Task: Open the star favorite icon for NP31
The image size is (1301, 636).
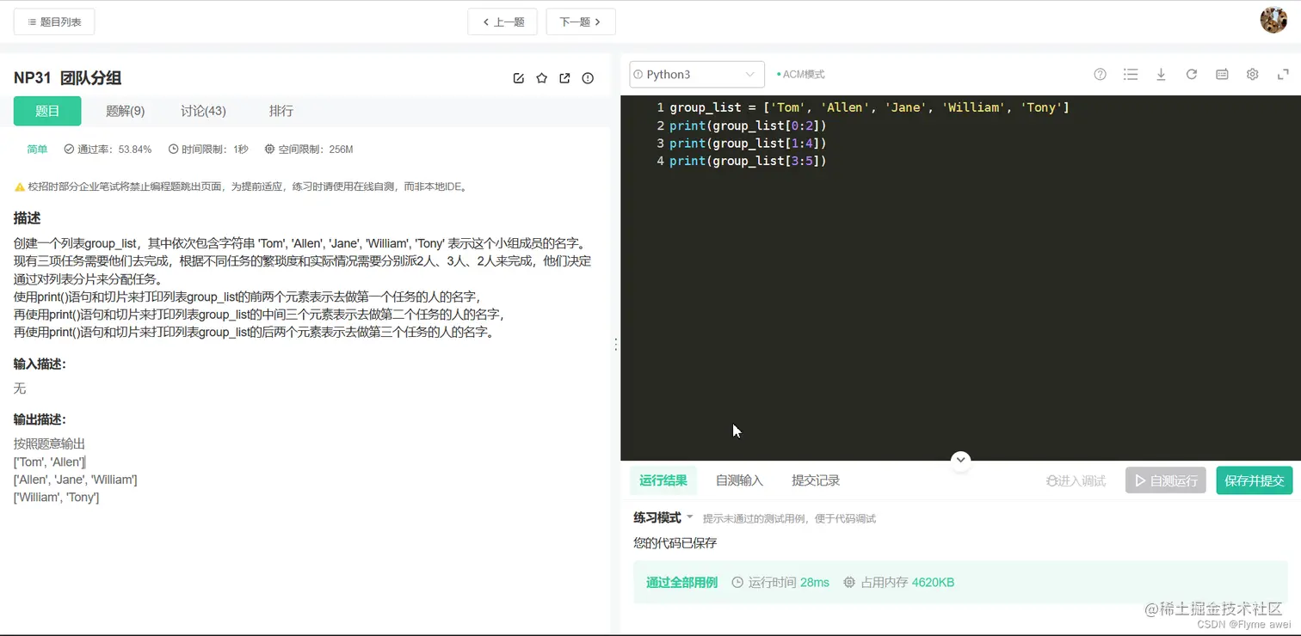Action: 541,77
